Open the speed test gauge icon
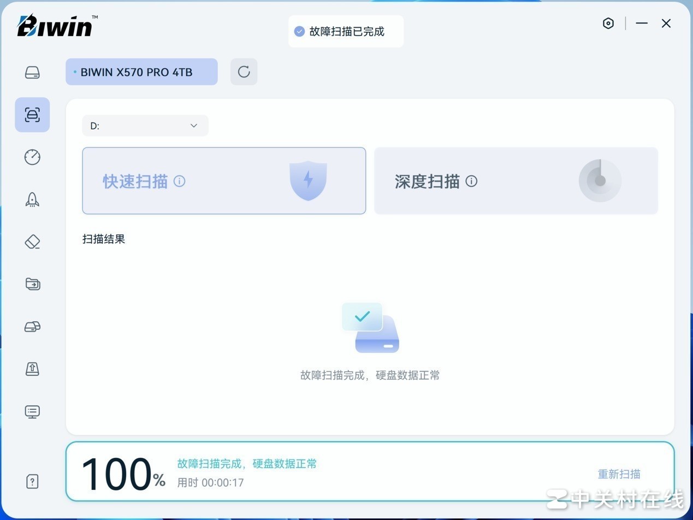 coord(32,157)
